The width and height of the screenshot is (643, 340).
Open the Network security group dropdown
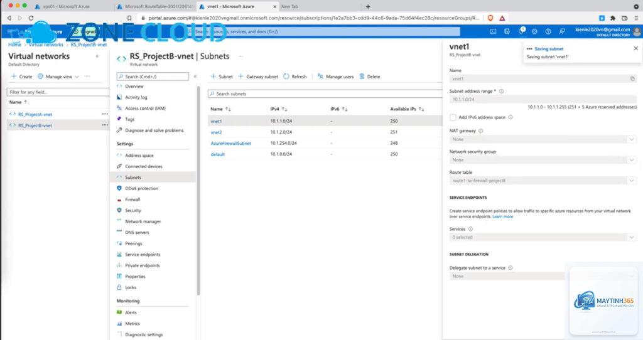[x=543, y=160]
